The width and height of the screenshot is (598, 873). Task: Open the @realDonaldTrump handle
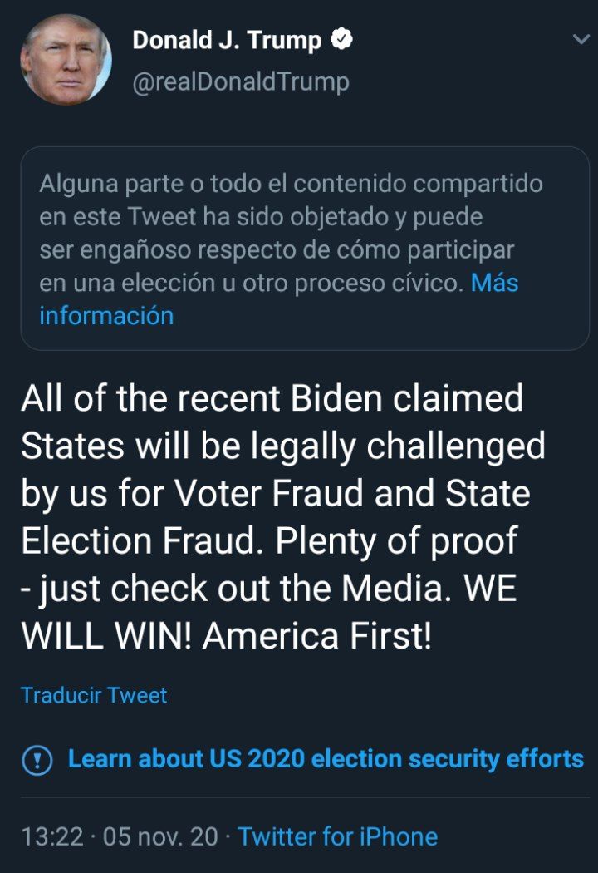pos(241,81)
